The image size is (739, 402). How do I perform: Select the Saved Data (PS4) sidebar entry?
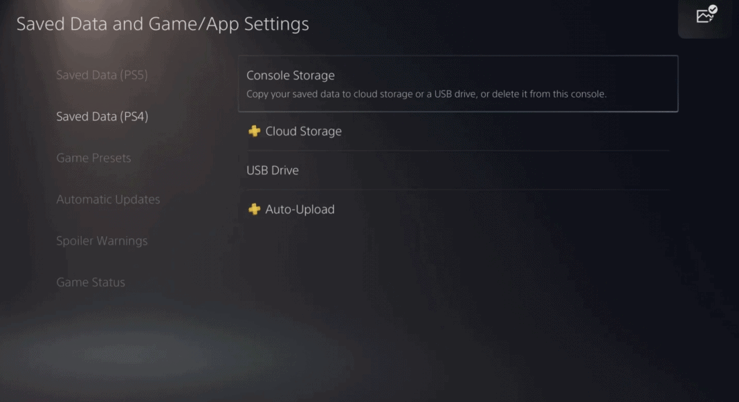(x=102, y=116)
